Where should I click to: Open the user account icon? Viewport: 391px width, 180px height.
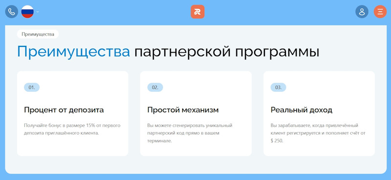tap(362, 11)
